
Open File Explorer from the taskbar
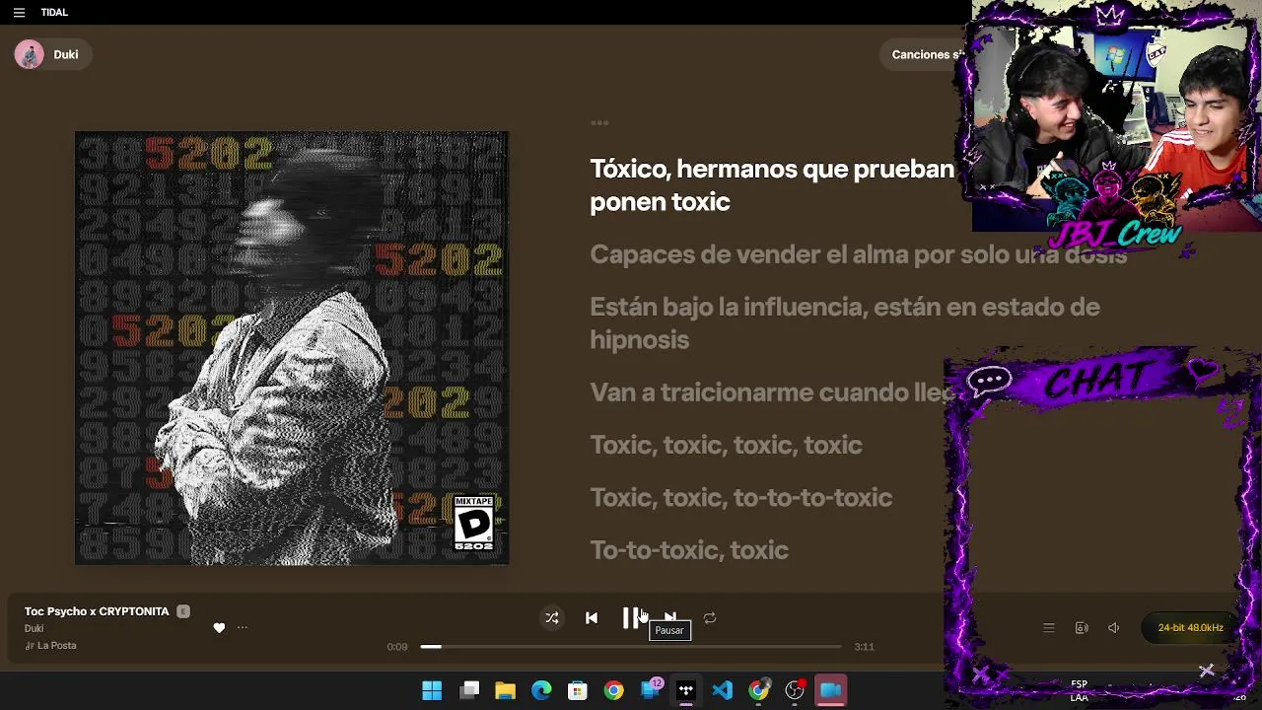click(506, 690)
